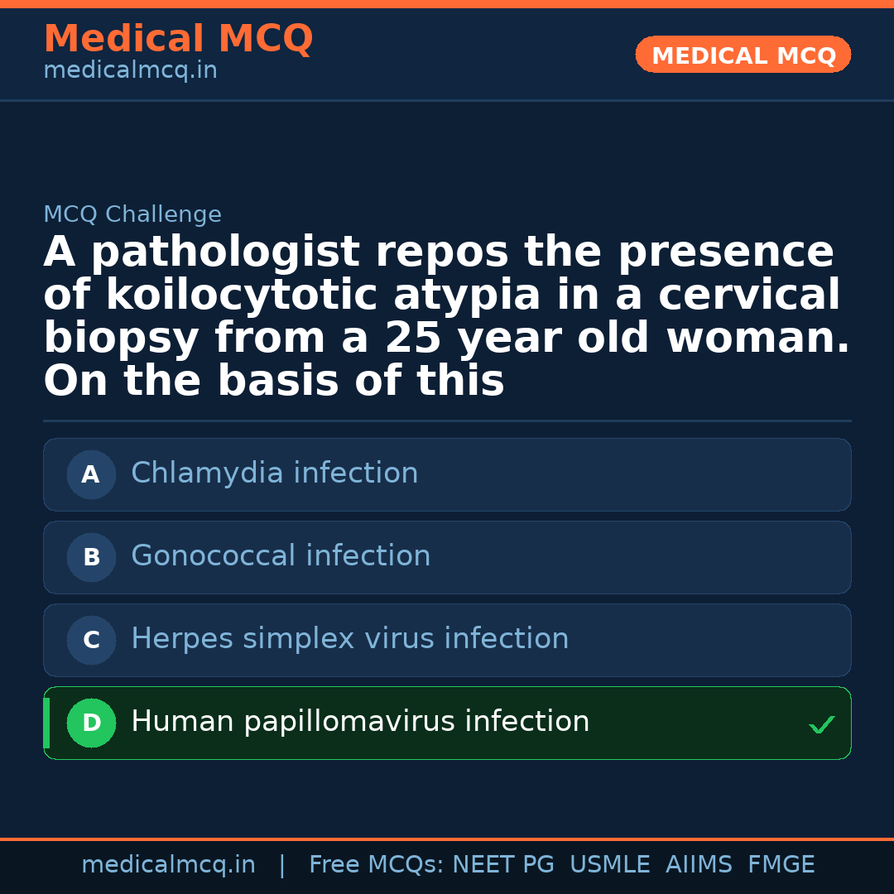Image resolution: width=894 pixels, height=894 pixels.
Task: Choose the "Gonococcal infection" answer text
Action: tap(281, 556)
